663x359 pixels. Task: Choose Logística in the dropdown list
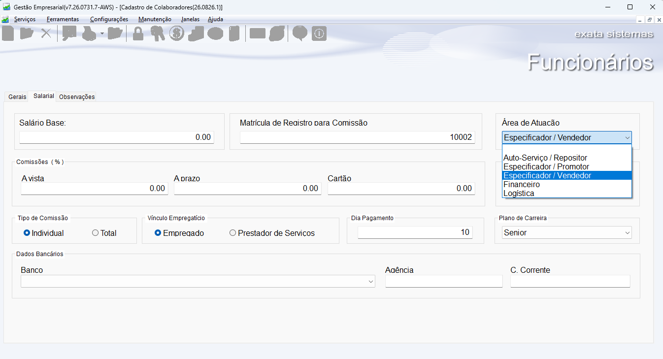pos(566,193)
